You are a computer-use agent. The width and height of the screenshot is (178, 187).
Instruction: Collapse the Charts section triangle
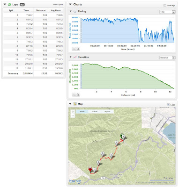(x=70, y=4)
